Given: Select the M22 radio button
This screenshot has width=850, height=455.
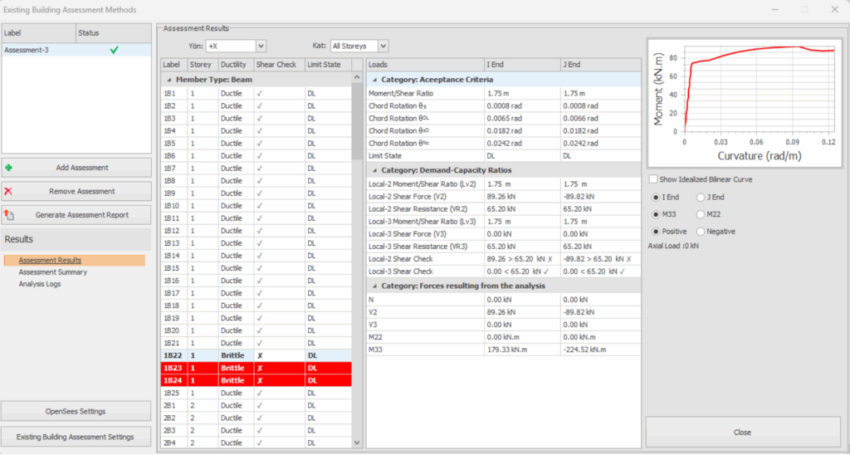Looking at the screenshot, I should coord(700,214).
